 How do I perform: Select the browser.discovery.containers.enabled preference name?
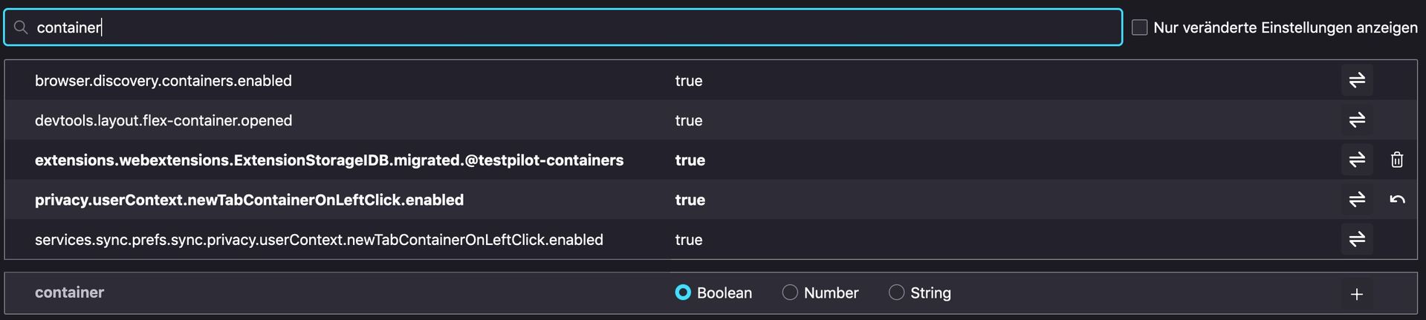[163, 81]
